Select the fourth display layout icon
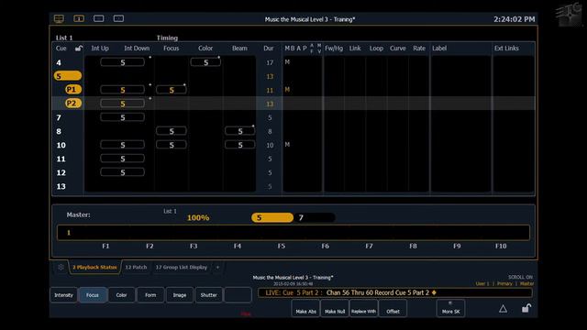 click(x=118, y=18)
